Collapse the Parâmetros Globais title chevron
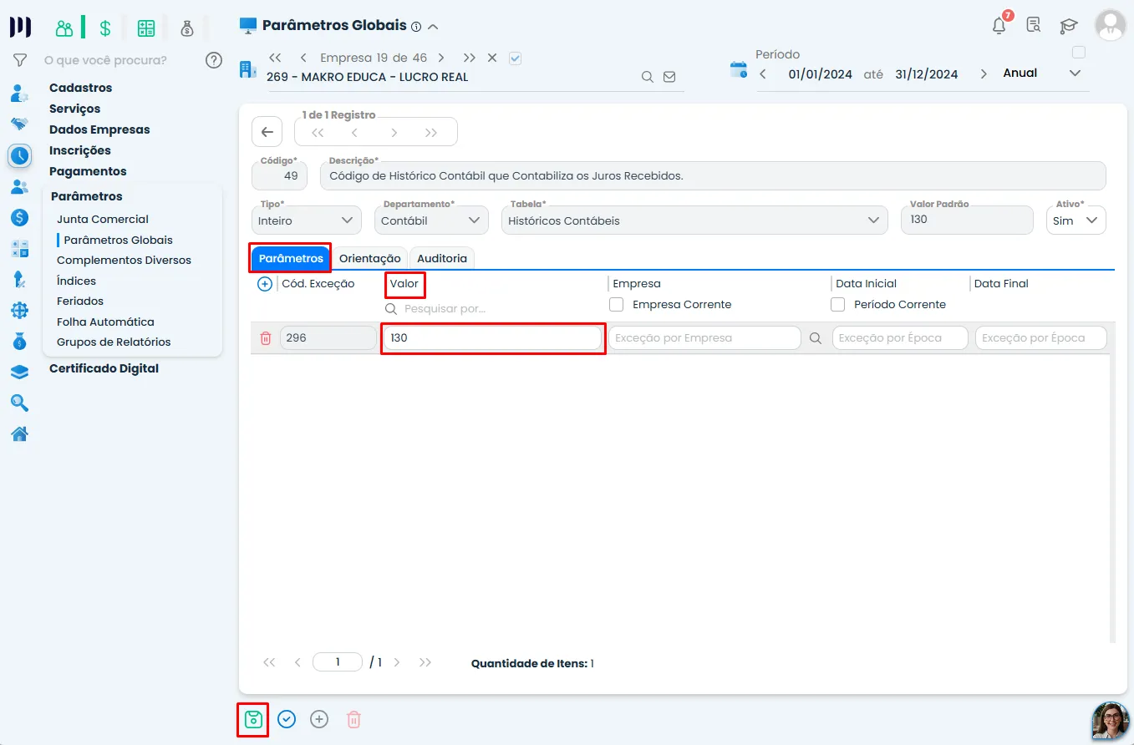The height and width of the screenshot is (745, 1134). tap(433, 27)
